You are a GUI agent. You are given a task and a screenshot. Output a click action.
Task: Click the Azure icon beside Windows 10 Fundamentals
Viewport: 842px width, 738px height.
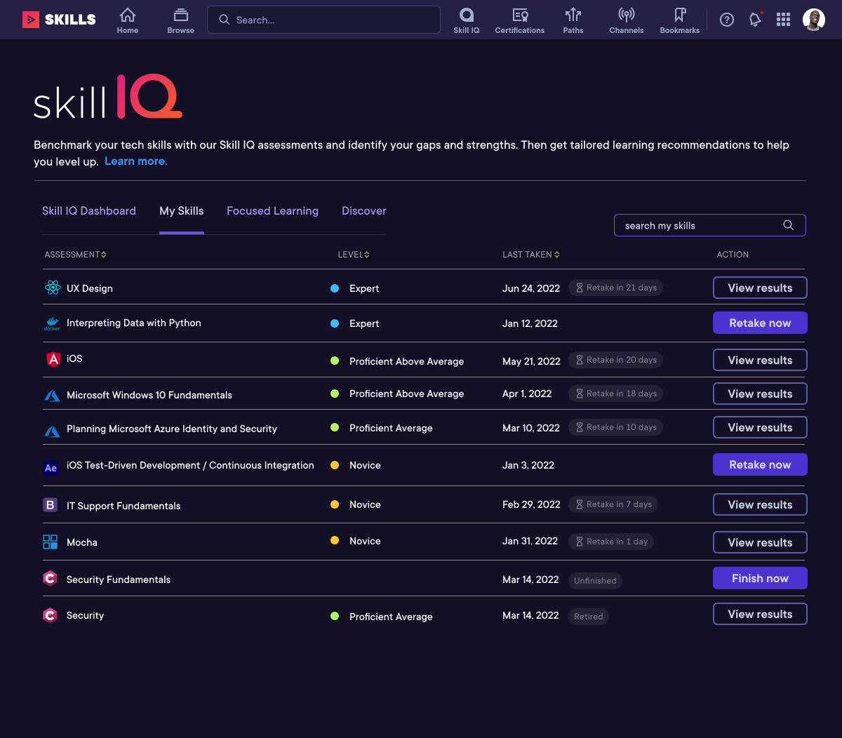tap(53, 395)
